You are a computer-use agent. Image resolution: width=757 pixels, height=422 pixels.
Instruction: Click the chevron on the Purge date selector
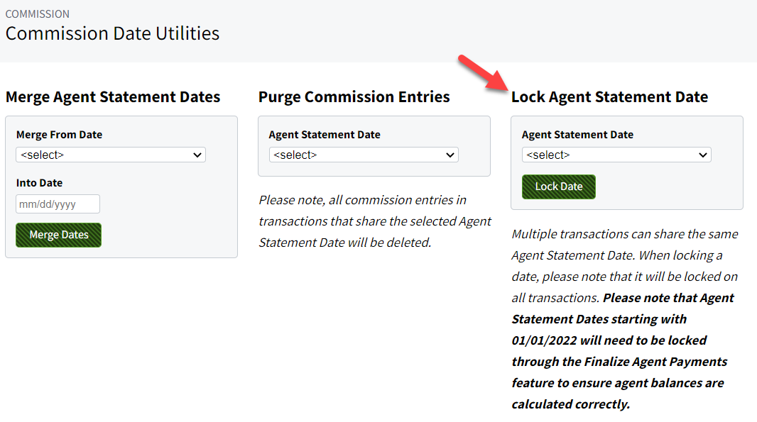pyautogui.click(x=450, y=155)
